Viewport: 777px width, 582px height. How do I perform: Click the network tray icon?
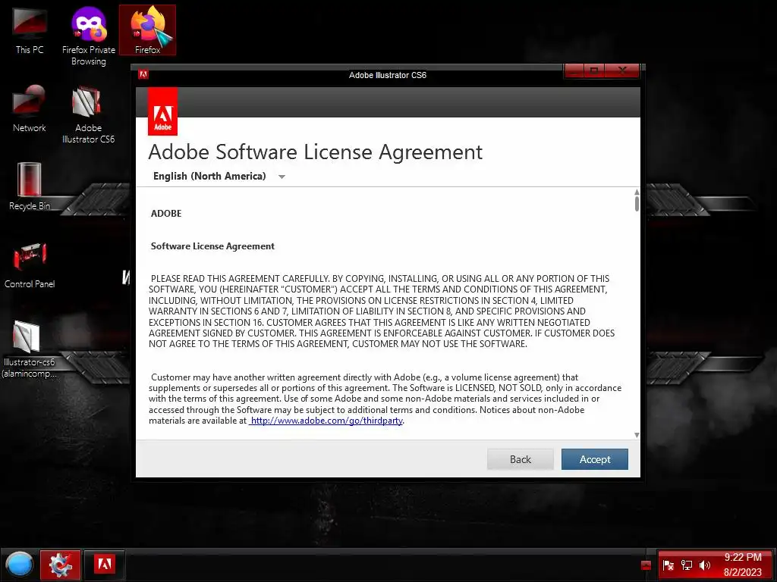tap(686, 565)
